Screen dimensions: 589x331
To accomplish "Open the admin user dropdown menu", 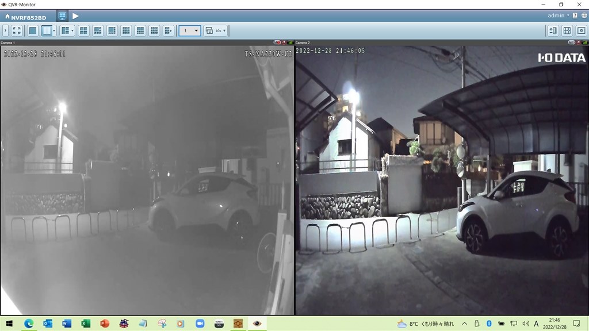I will pyautogui.click(x=558, y=16).
